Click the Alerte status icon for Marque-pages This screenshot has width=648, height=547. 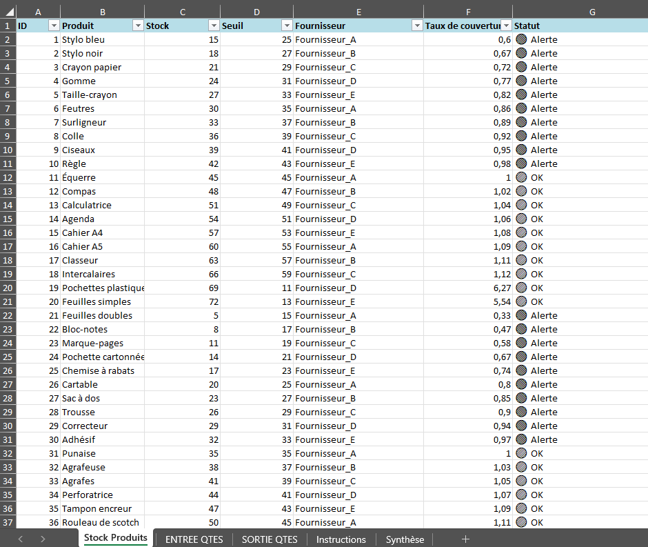pyautogui.click(x=522, y=343)
